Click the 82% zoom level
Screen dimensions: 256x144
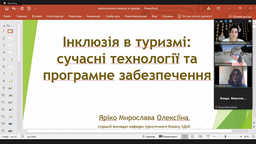pos(246,136)
